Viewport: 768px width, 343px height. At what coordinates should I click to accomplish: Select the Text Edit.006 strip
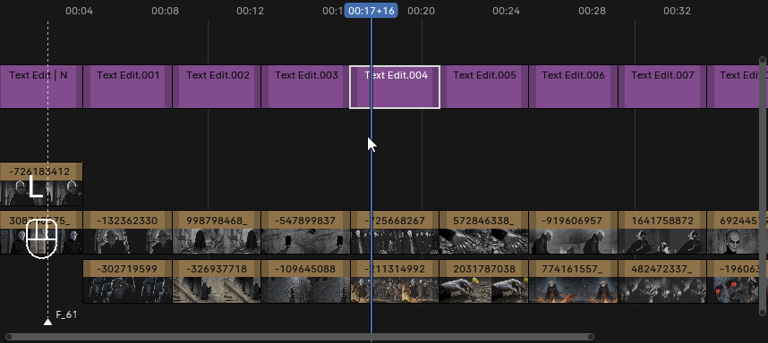pos(573,87)
